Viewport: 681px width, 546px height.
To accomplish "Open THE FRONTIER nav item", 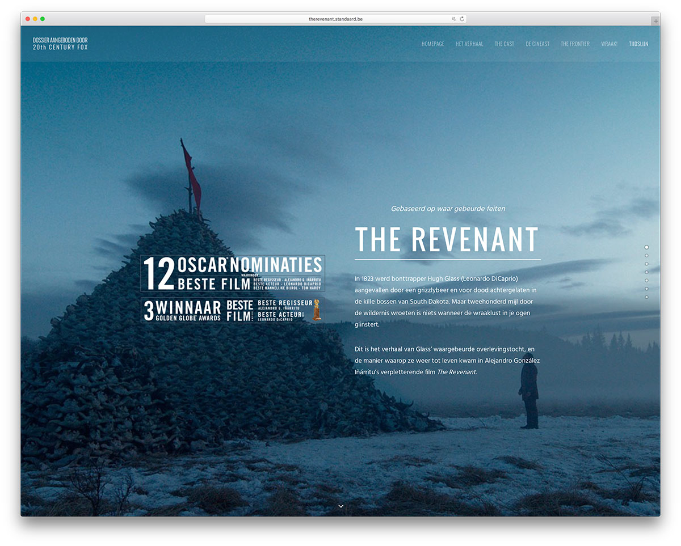I will click(575, 44).
